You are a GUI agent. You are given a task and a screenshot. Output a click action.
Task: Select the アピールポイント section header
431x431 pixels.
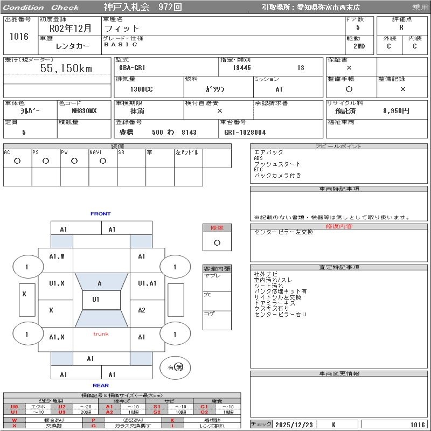[x=339, y=147]
